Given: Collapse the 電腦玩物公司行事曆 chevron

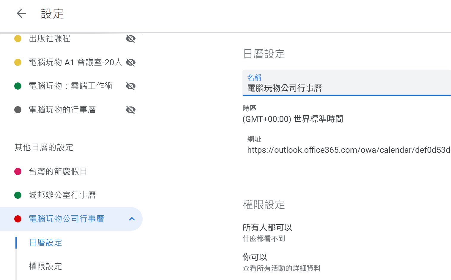Looking at the screenshot, I should point(132,219).
